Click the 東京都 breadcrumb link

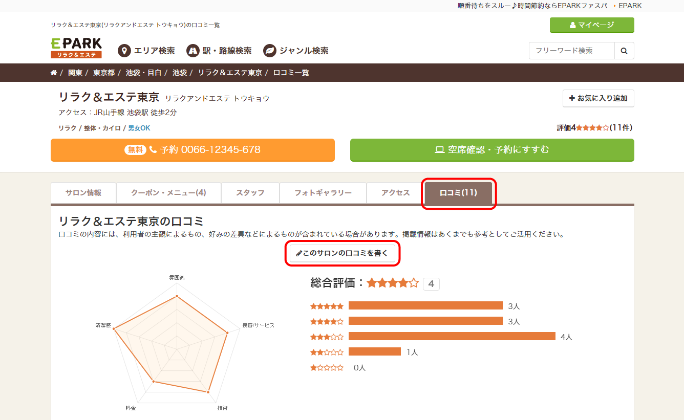pos(104,73)
